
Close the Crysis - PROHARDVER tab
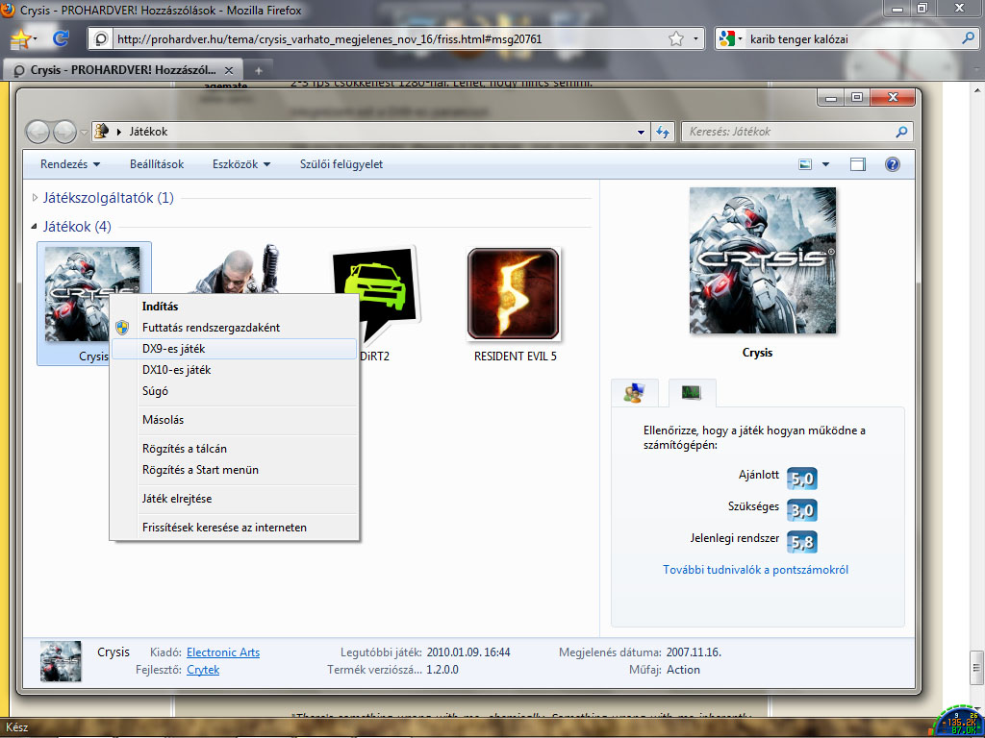229,70
